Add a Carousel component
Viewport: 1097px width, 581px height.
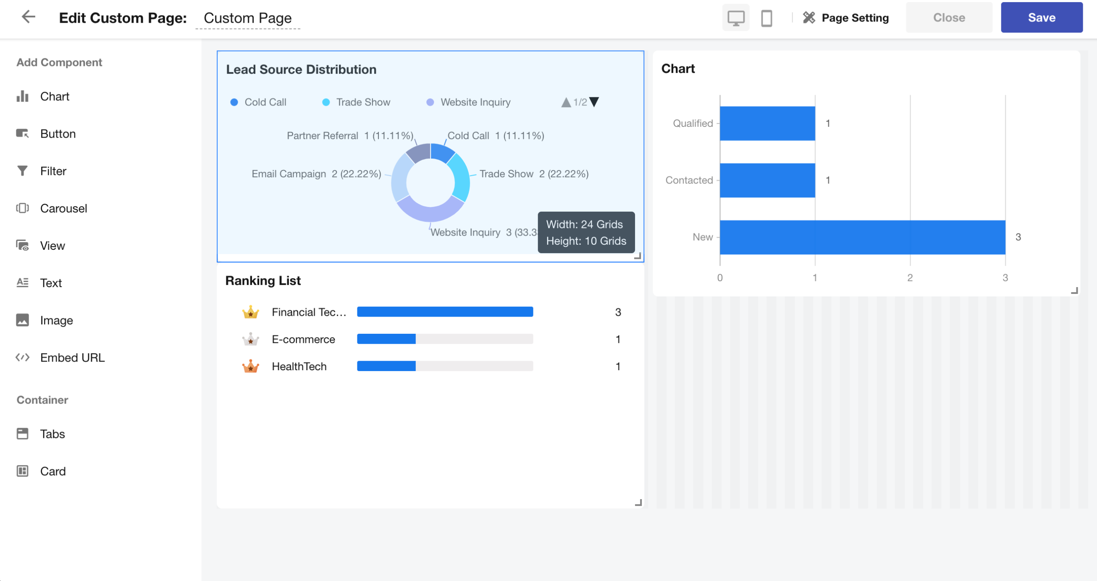click(x=63, y=208)
